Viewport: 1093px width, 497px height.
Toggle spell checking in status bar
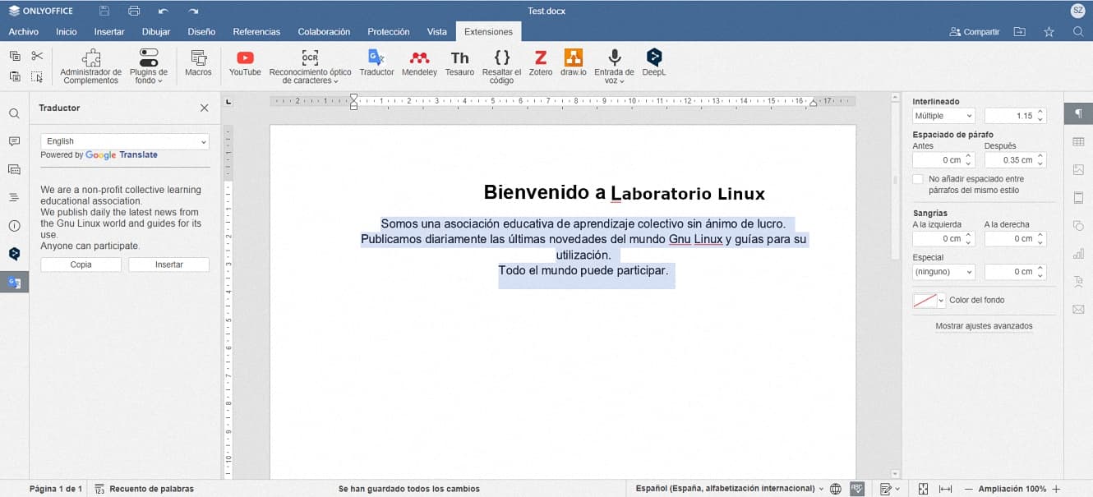coord(857,489)
